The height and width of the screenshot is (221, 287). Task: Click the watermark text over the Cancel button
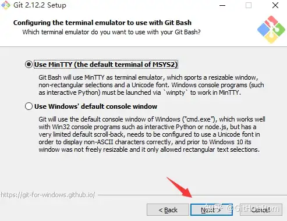click(x=242, y=208)
